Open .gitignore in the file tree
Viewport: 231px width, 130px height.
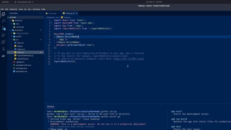tap(20, 62)
